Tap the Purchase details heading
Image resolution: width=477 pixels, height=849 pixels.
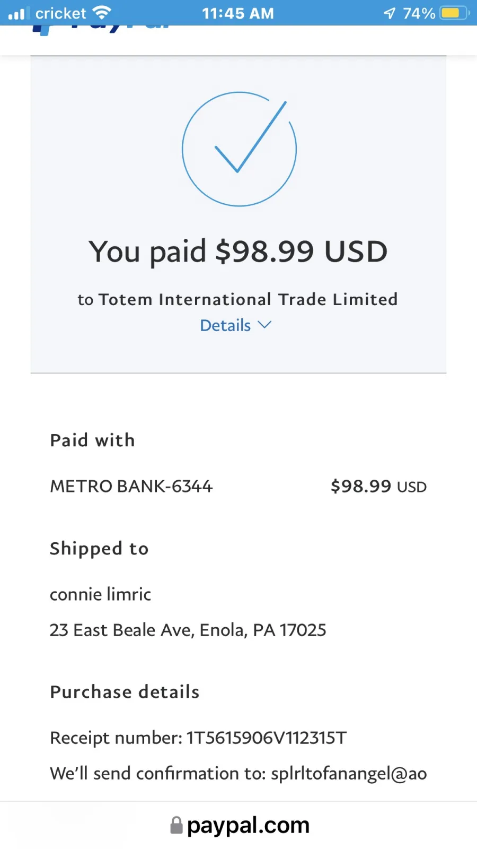[x=125, y=692]
